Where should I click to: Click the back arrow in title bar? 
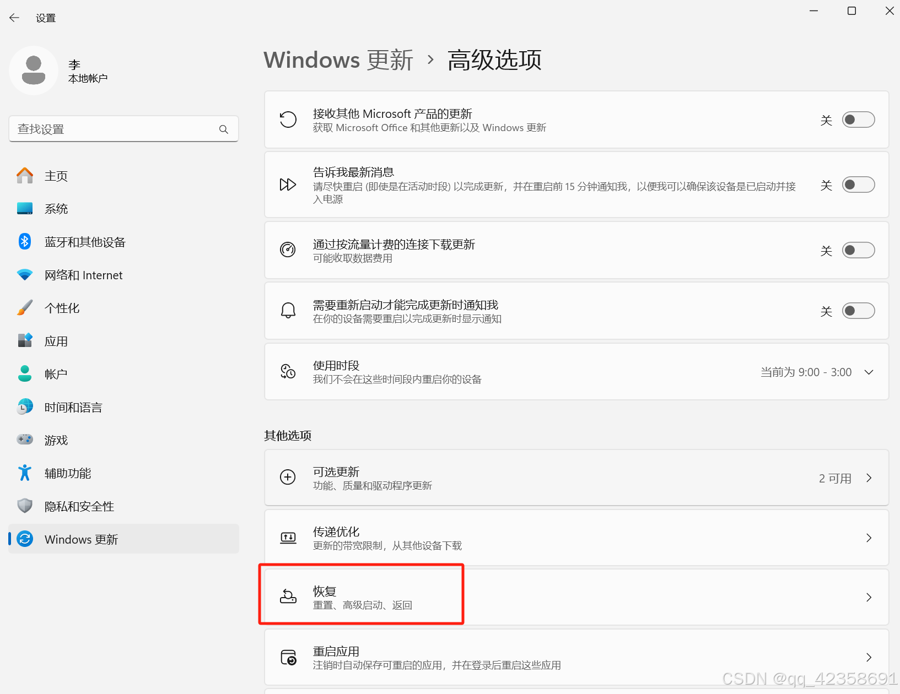point(14,18)
